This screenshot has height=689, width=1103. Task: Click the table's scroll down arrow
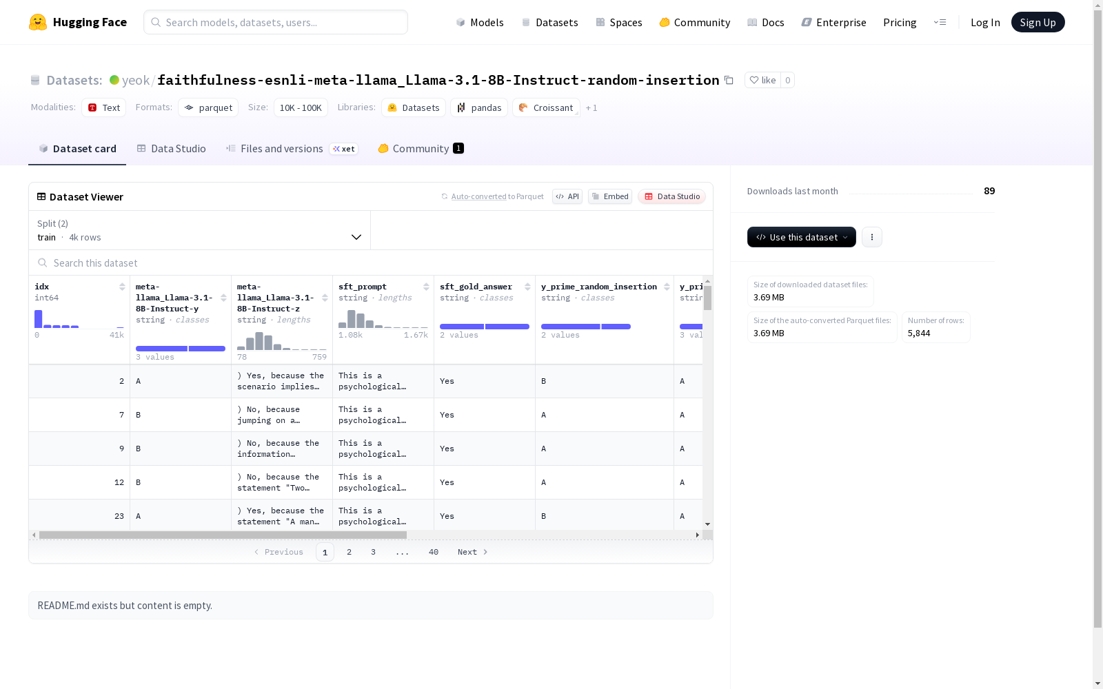pyautogui.click(x=707, y=524)
